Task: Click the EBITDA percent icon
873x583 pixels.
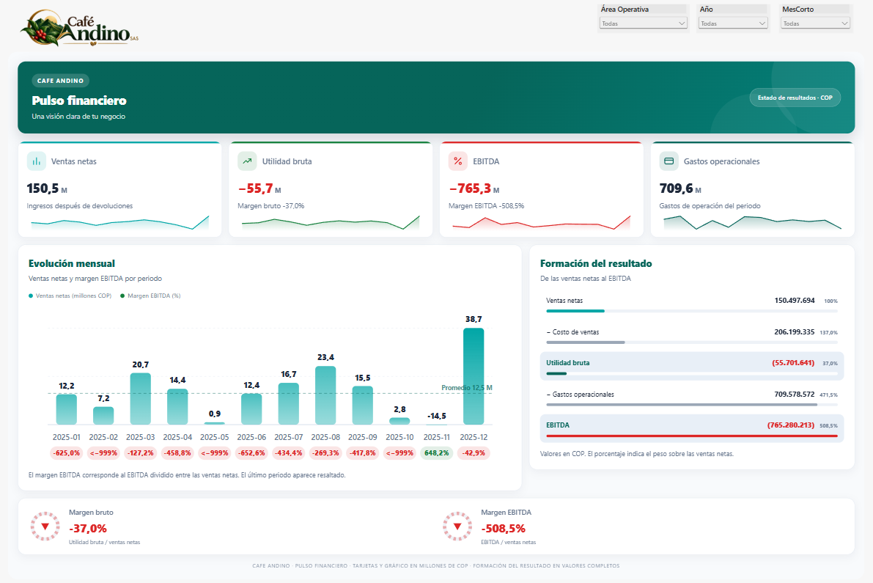Action: click(x=457, y=161)
